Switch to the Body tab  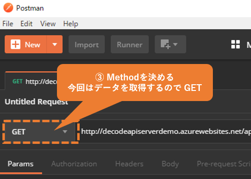[170, 164]
